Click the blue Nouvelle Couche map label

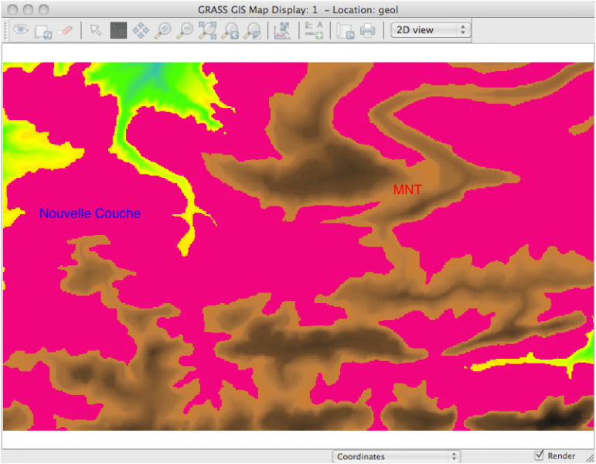90,213
